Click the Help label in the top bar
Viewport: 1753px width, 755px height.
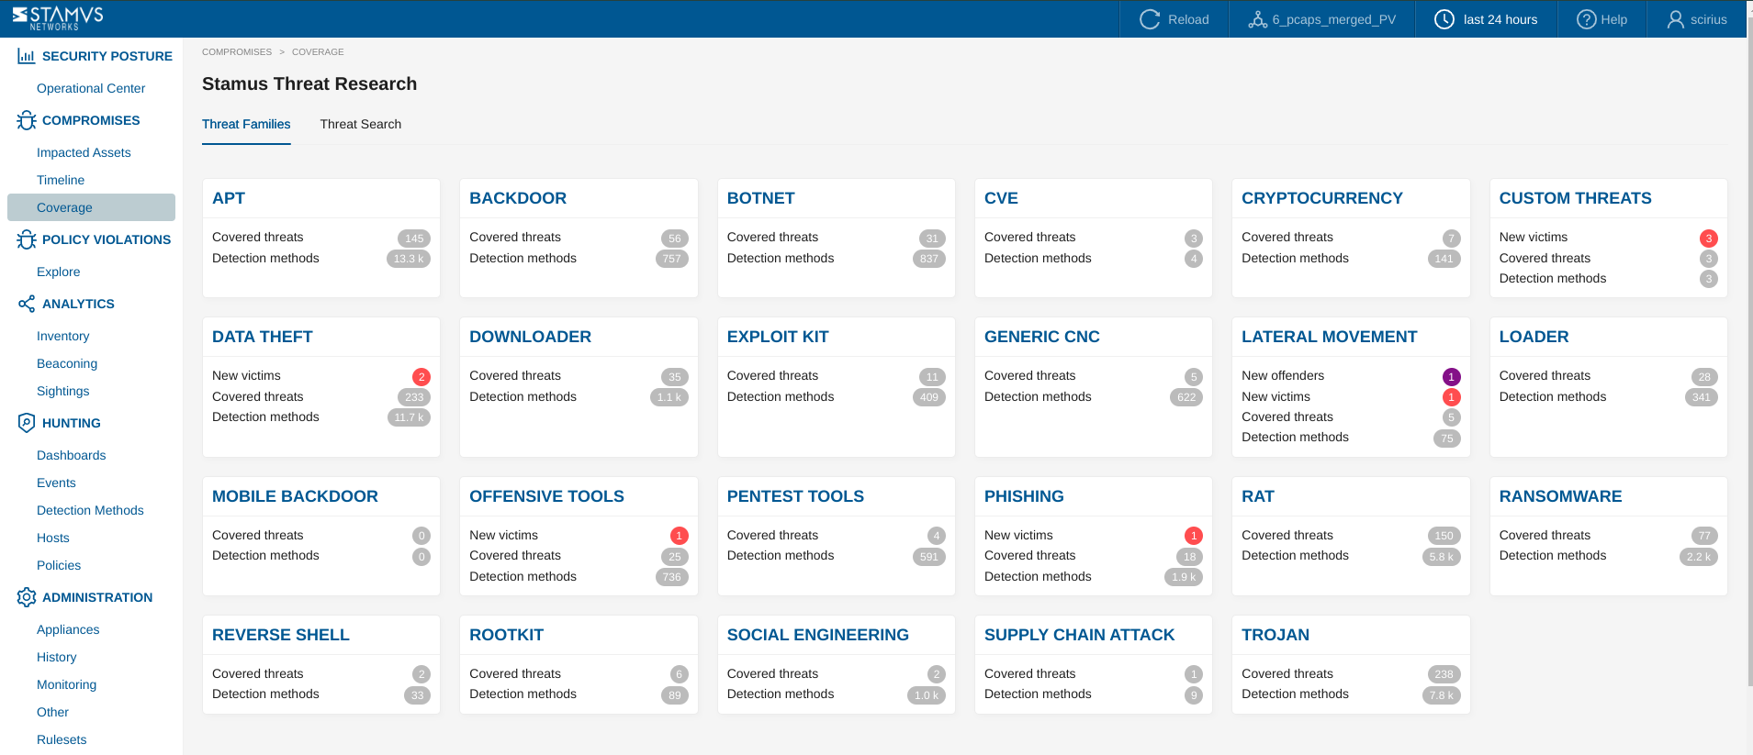coord(1613,19)
